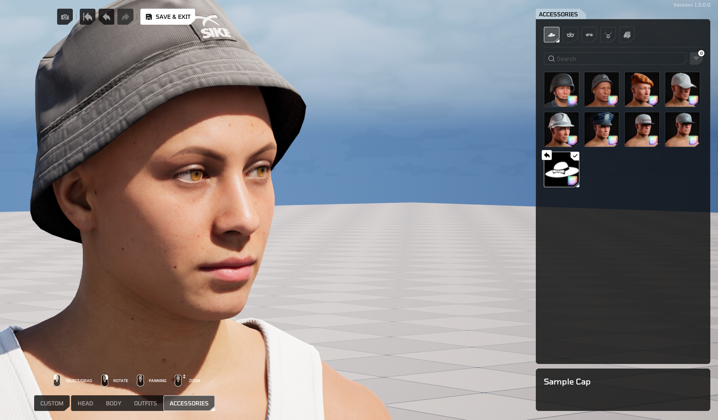Open the necklace accessory category
The height and width of the screenshot is (420, 718).
coord(608,35)
